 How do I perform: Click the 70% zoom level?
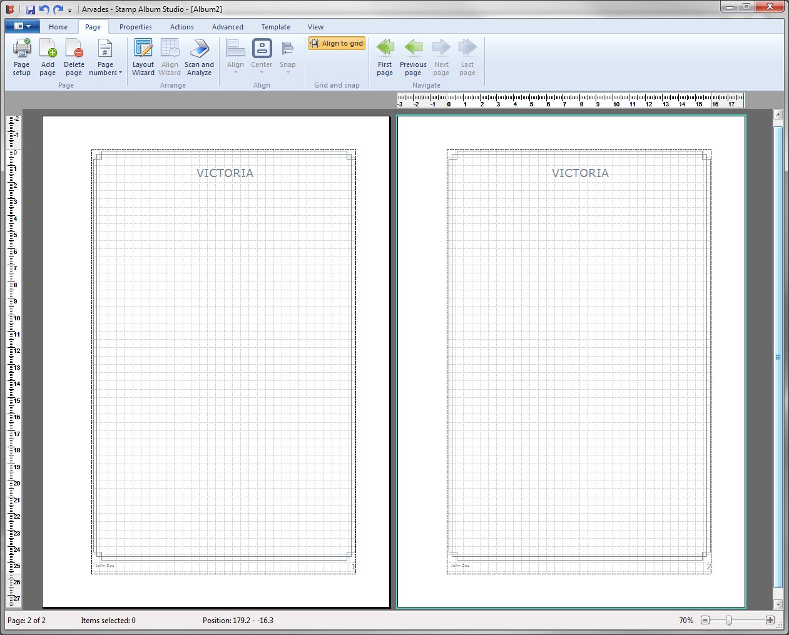click(686, 621)
